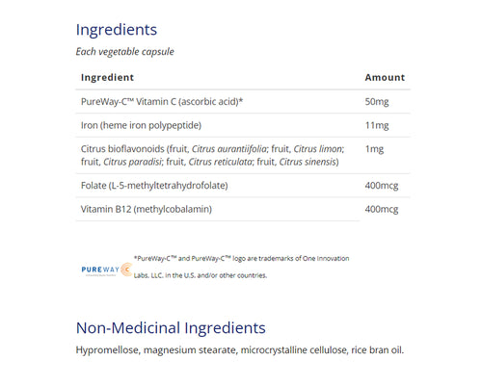Click the 11mg amount value
Image resolution: width=482 pixels, height=385 pixels.
[x=377, y=125]
